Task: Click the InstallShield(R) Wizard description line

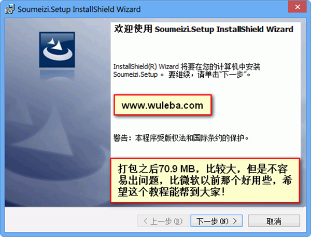Action: [187, 66]
